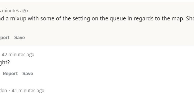Image resolution: width=194 pixels, height=104 pixels.
Task: Click the dot separator before "41 minutes ago"
Action: pyautogui.click(x=9, y=91)
